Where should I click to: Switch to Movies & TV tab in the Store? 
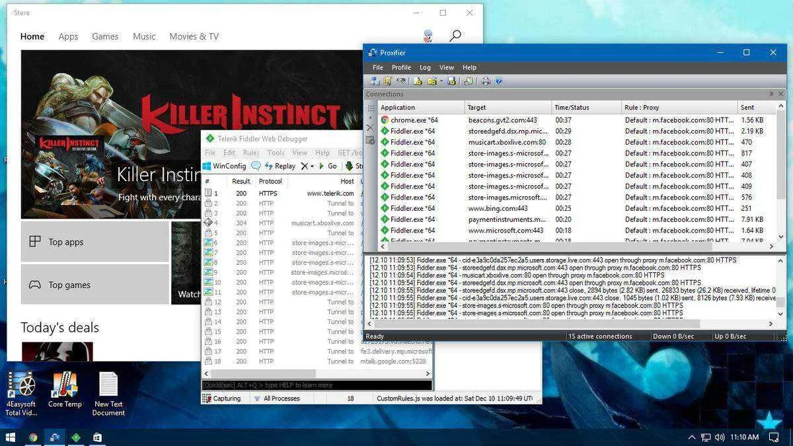[x=194, y=36]
